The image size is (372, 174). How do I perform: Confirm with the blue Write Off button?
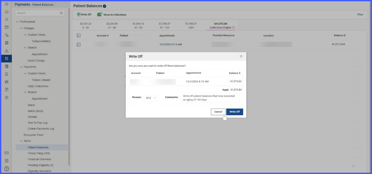234,112
